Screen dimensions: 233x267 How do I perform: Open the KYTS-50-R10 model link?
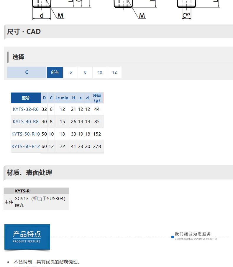pyautogui.click(x=26, y=134)
